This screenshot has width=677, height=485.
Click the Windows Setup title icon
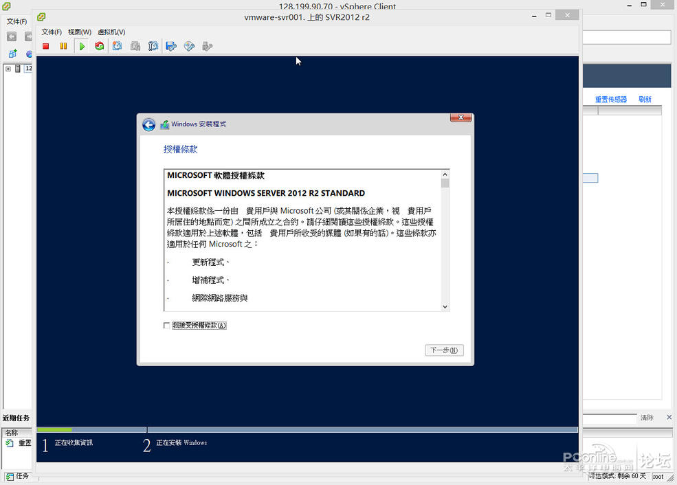click(x=164, y=125)
